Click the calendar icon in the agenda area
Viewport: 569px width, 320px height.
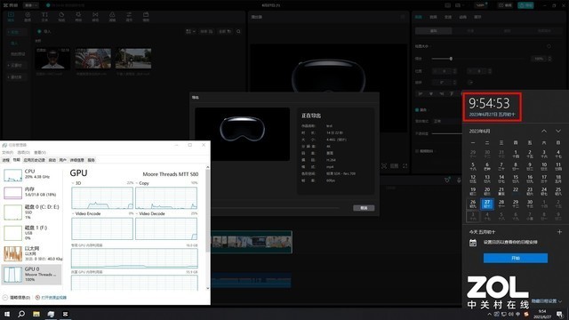[x=472, y=243]
